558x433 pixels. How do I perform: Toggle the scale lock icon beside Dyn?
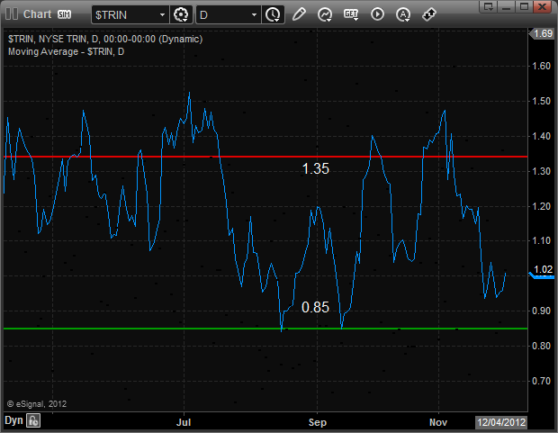(33, 420)
